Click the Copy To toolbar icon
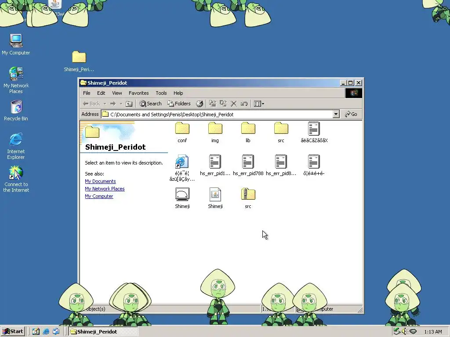This screenshot has width=450, height=337. point(223,104)
